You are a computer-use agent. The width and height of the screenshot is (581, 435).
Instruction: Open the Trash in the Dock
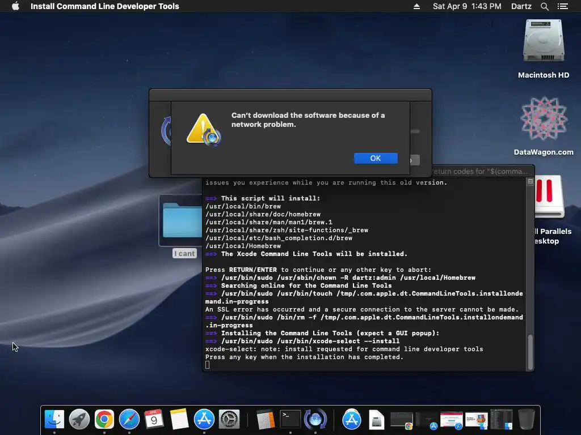point(526,420)
